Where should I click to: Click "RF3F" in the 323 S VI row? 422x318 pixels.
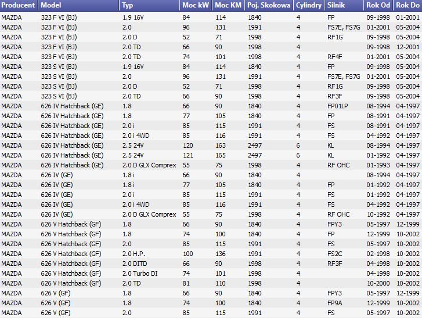coord(334,96)
